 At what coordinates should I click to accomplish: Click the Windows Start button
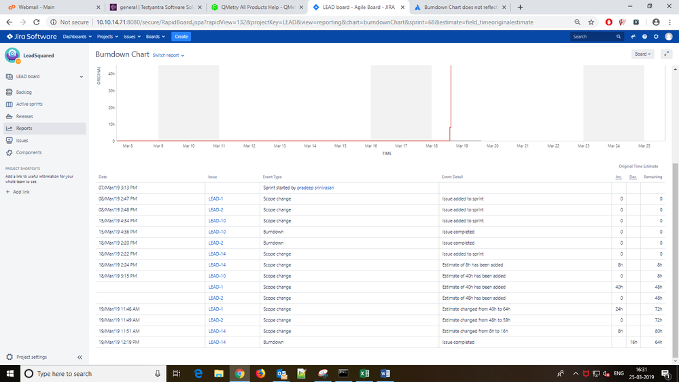coord(10,373)
